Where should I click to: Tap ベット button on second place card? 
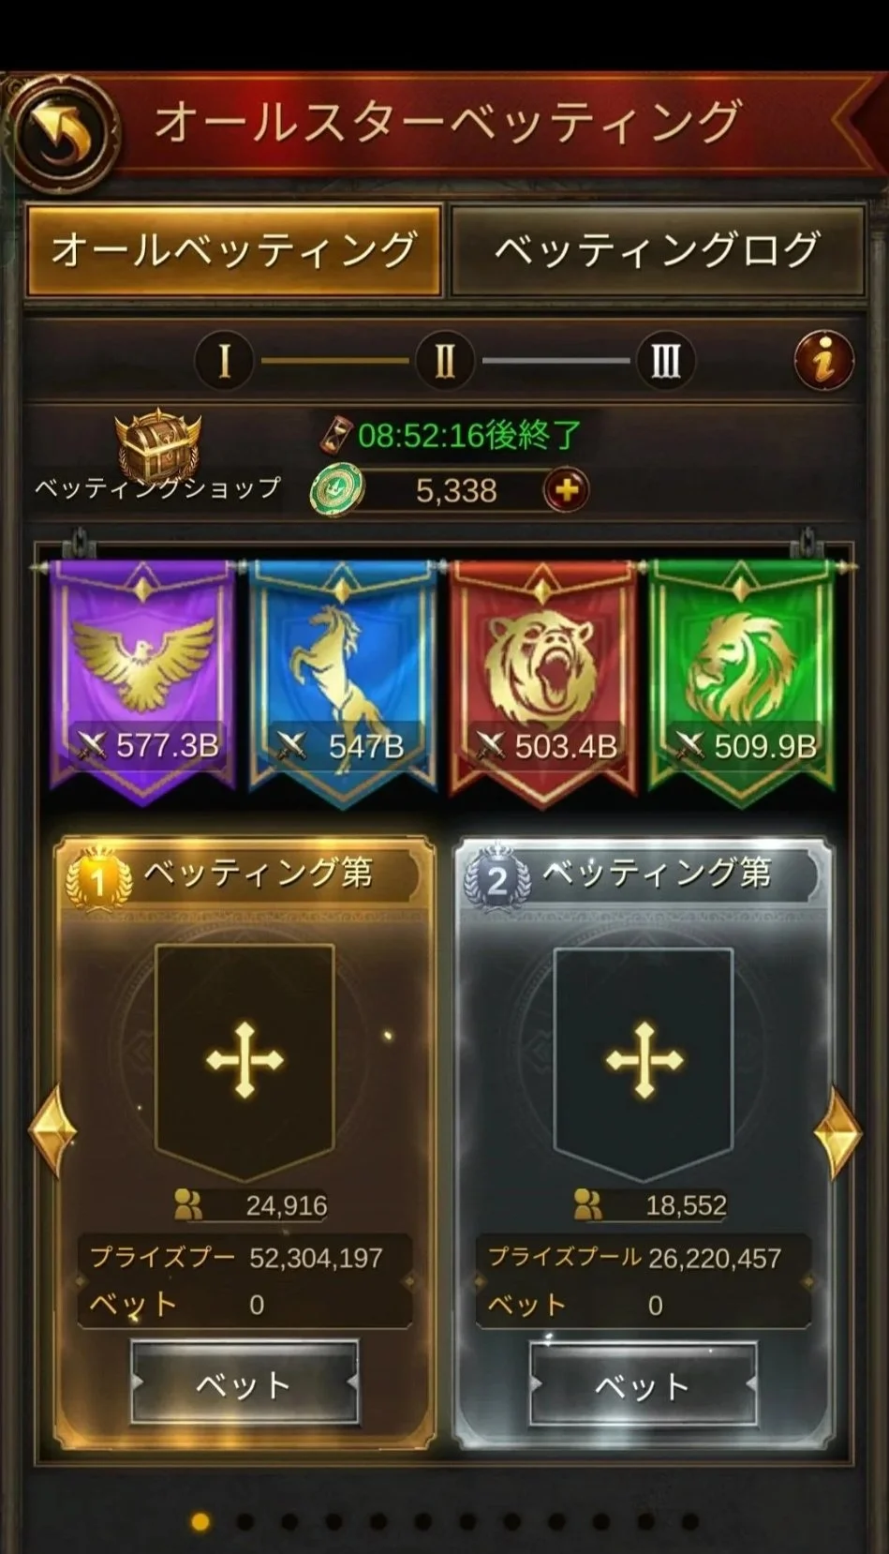click(644, 1384)
